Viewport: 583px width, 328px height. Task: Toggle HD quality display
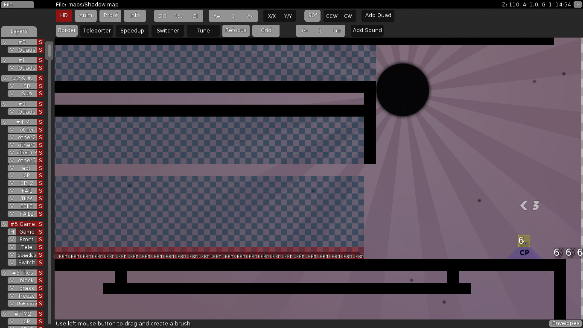[x=64, y=15]
